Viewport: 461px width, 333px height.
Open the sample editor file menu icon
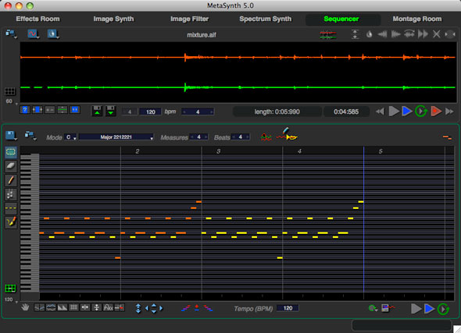click(11, 34)
